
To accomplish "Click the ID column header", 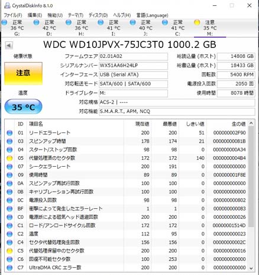I will tap(21, 124).
